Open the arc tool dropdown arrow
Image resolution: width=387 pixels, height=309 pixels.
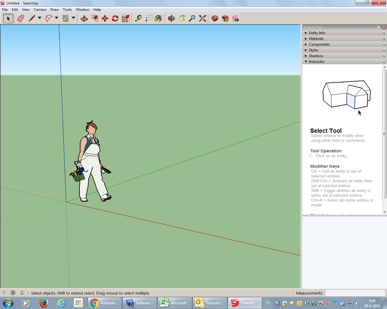point(57,18)
